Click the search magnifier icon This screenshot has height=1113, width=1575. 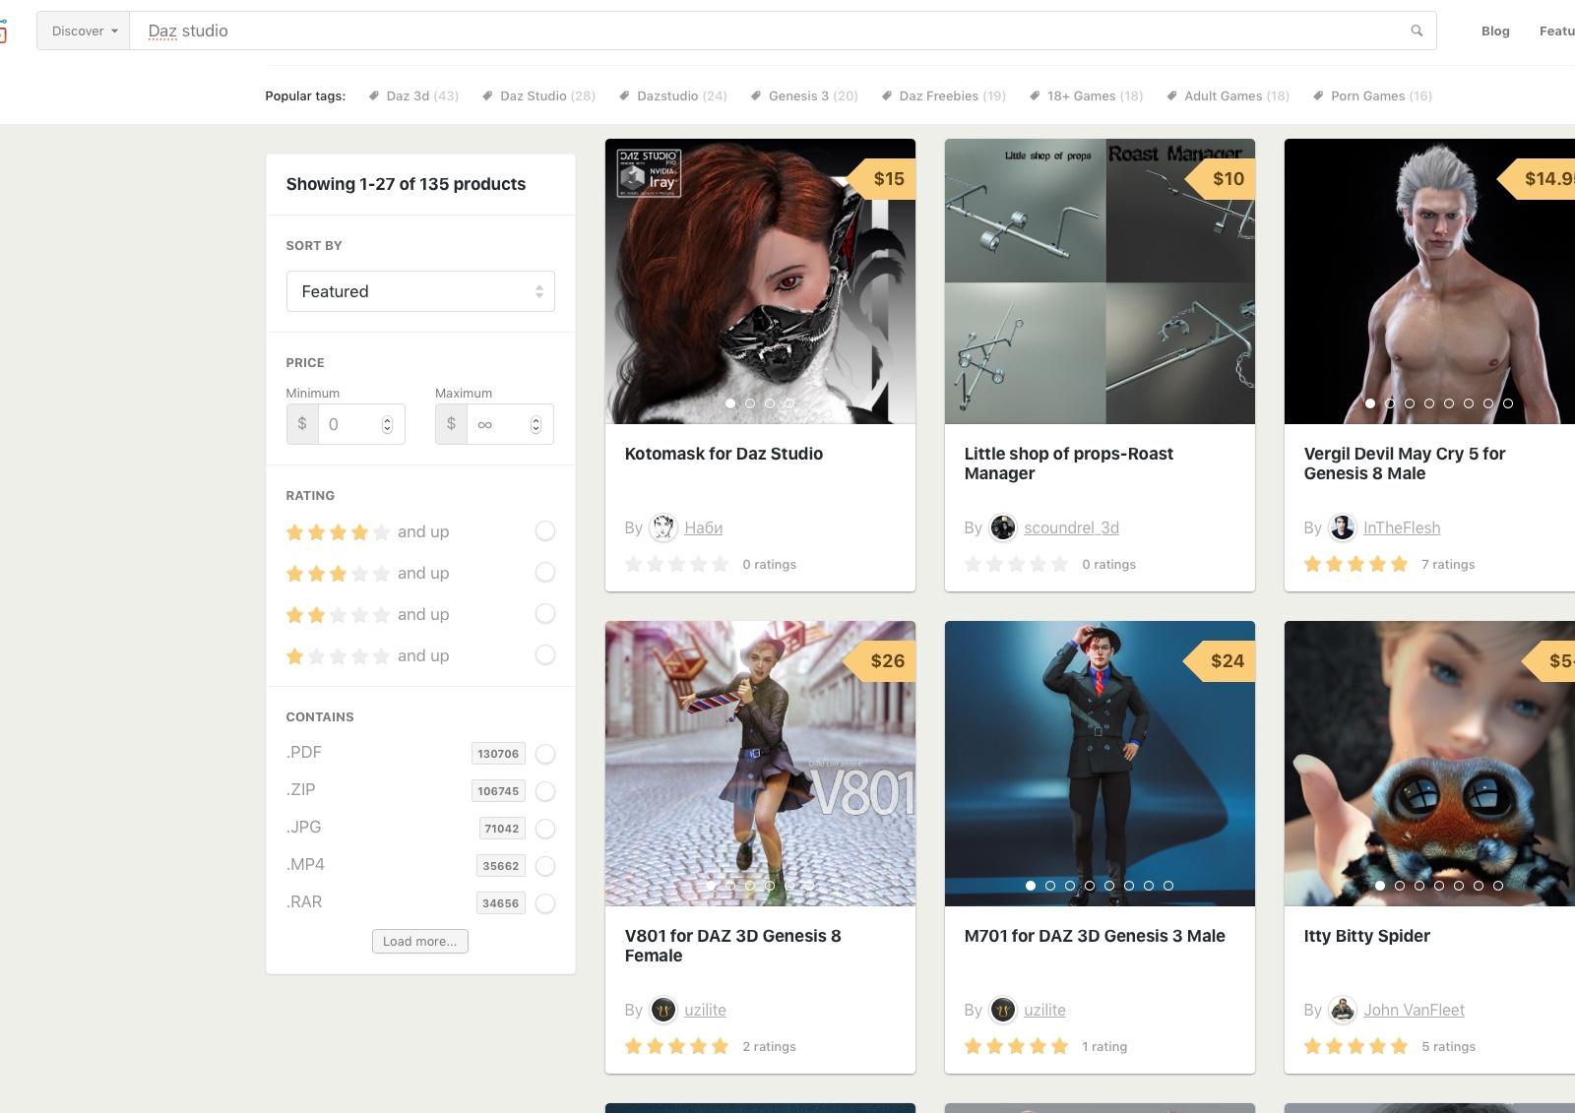click(x=1417, y=31)
